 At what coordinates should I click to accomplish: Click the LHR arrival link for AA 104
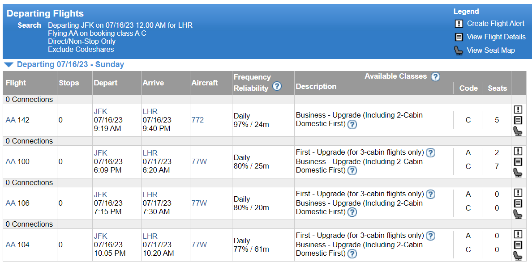[150, 236]
